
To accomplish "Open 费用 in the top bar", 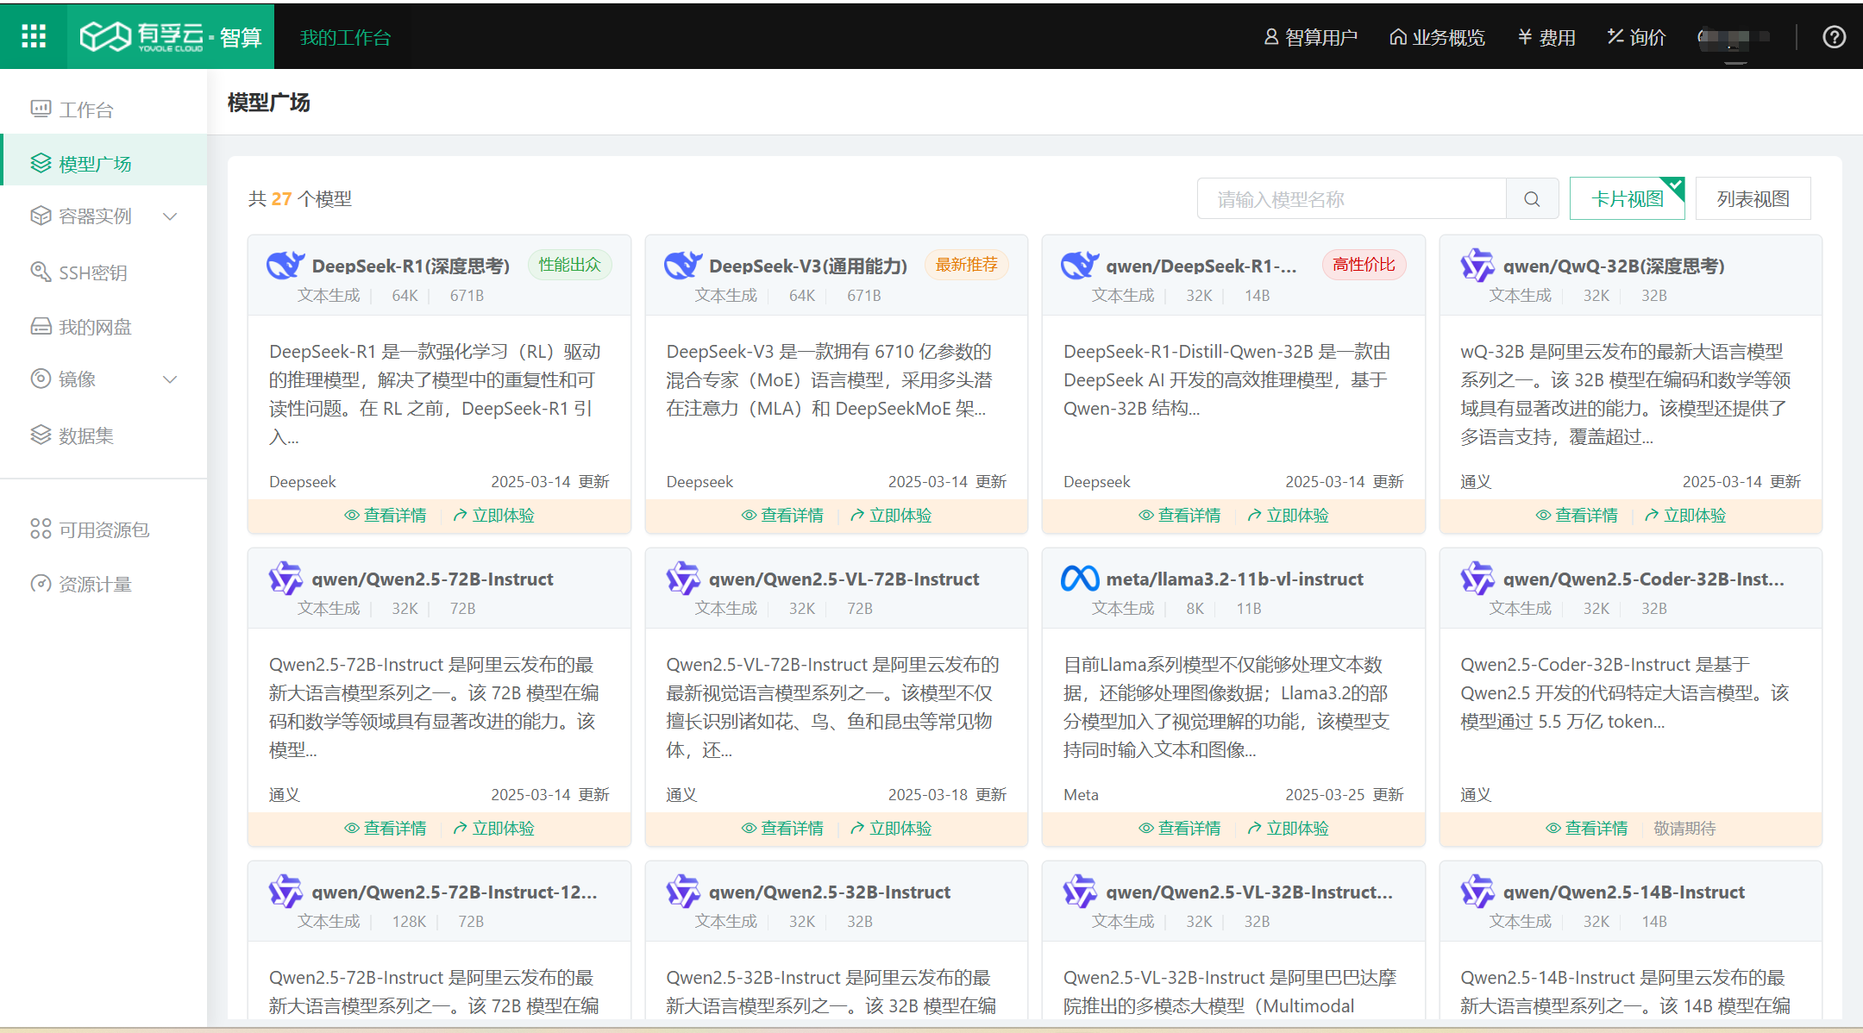I will click(x=1546, y=37).
